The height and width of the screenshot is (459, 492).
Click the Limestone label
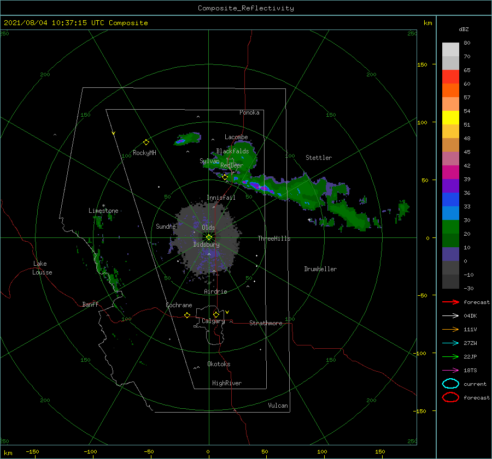pyautogui.click(x=103, y=211)
